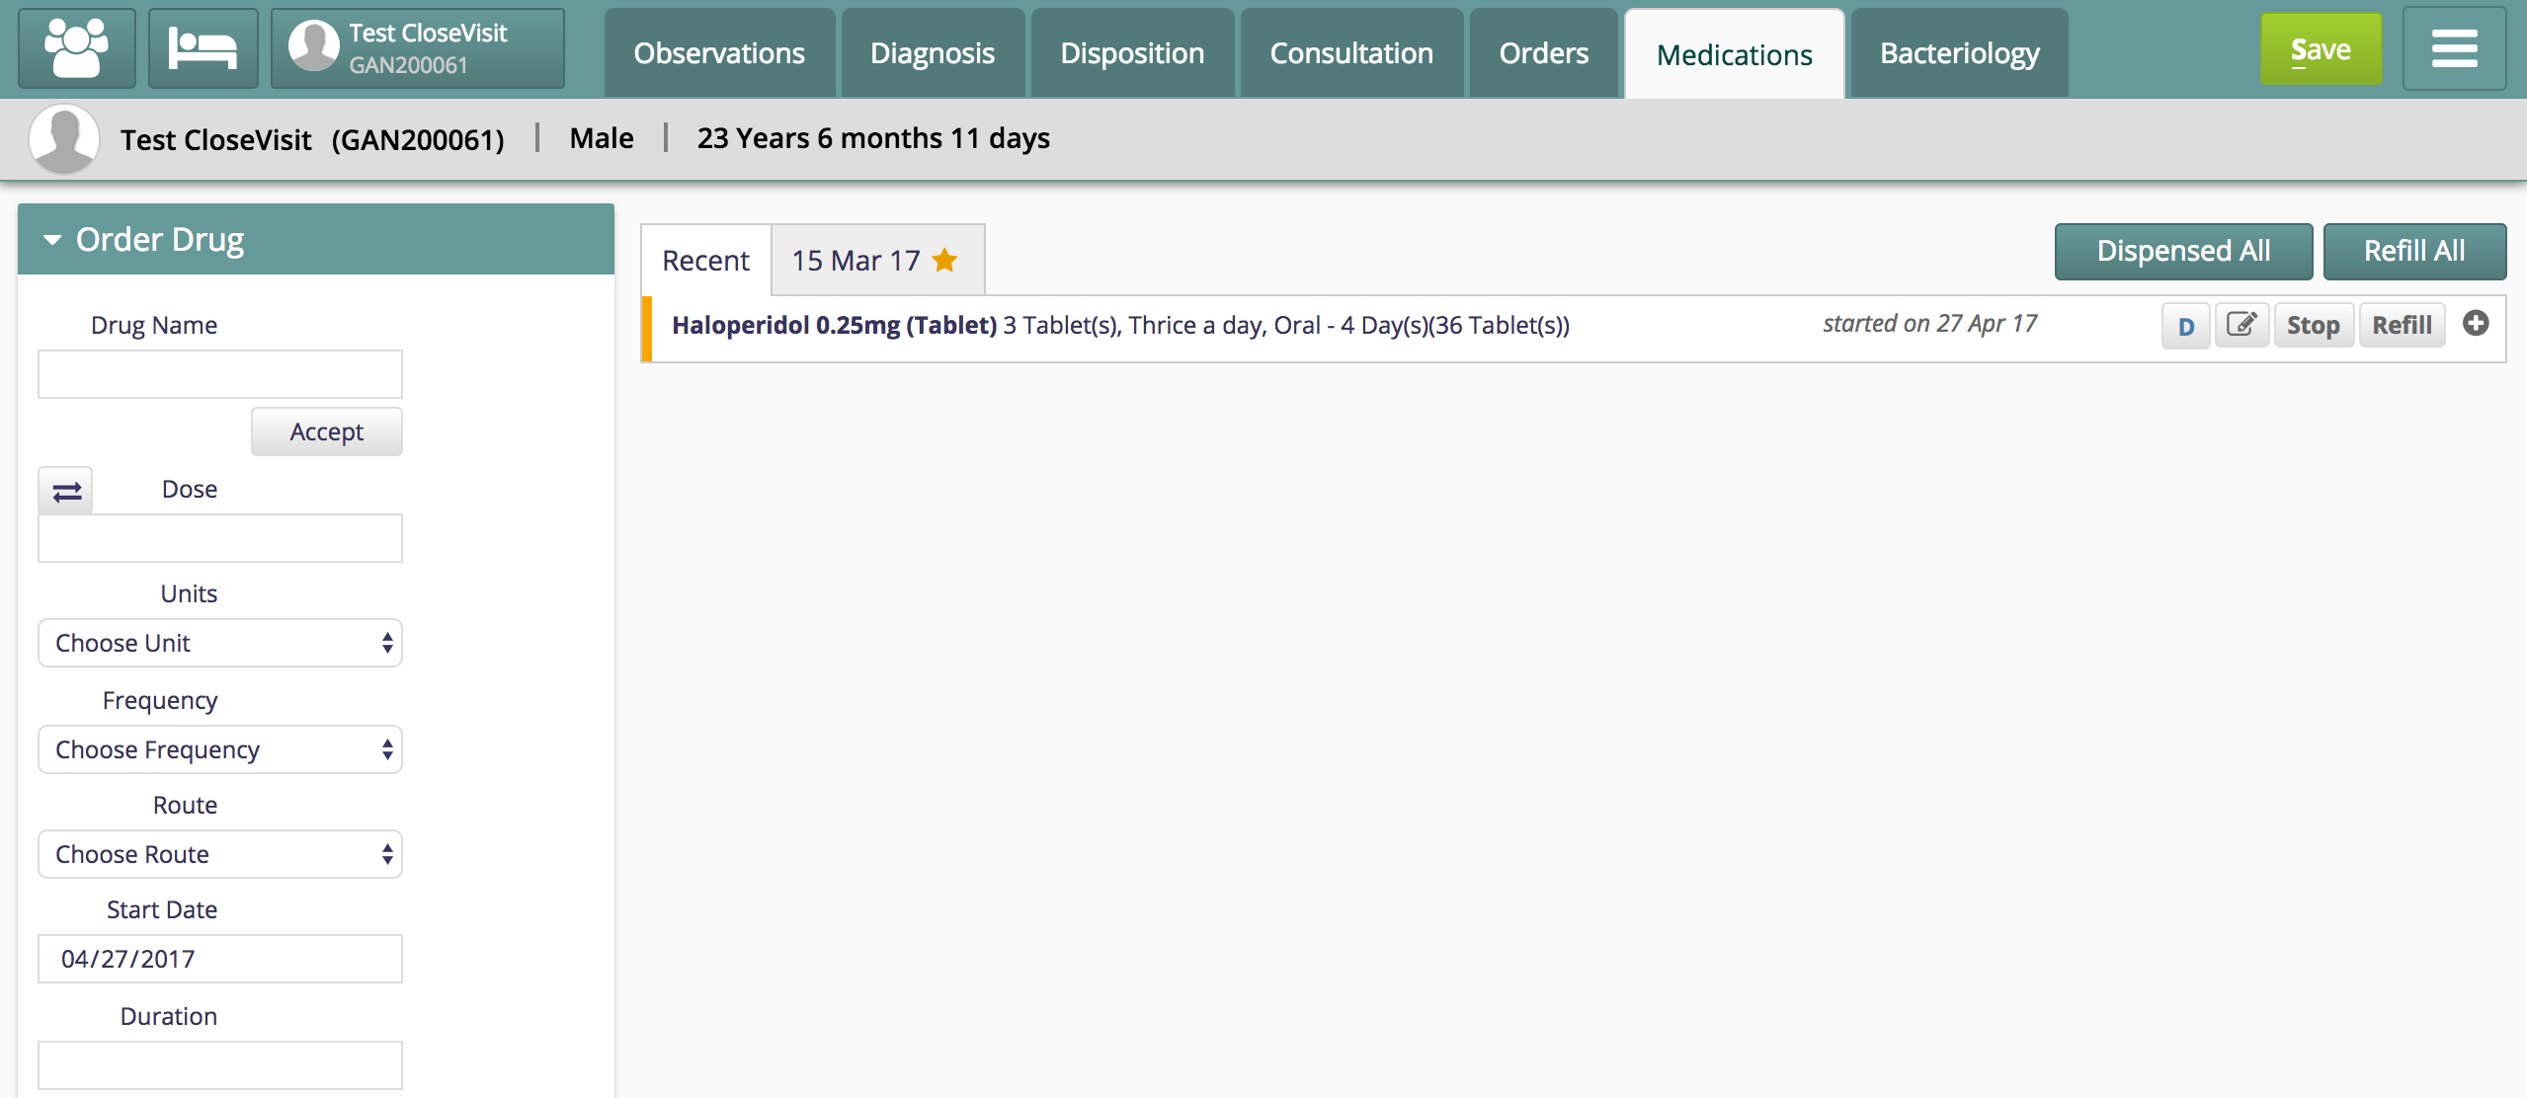Select the Recent medications tab
The width and height of the screenshot is (2527, 1098).
[705, 261]
